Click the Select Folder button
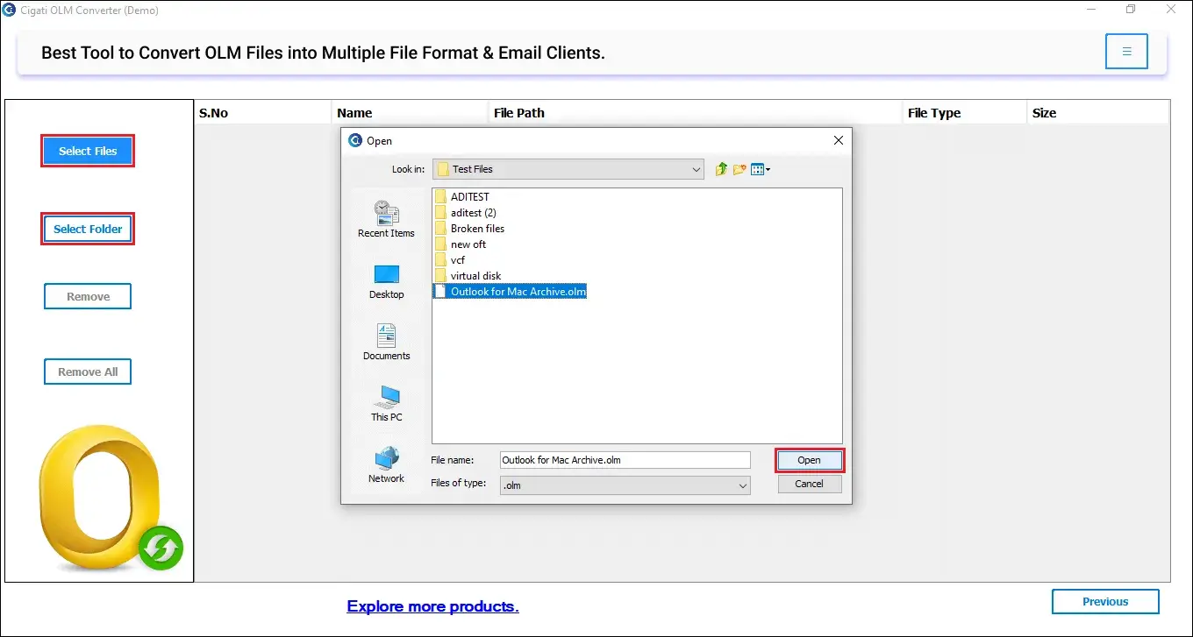Screen dimensions: 1193x637 coord(88,229)
